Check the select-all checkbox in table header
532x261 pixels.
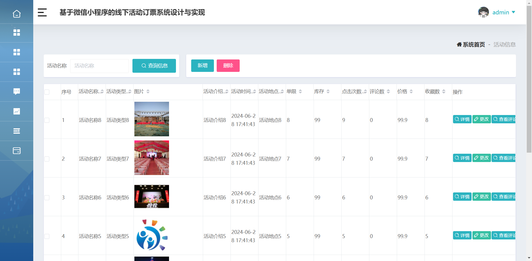coord(47,92)
